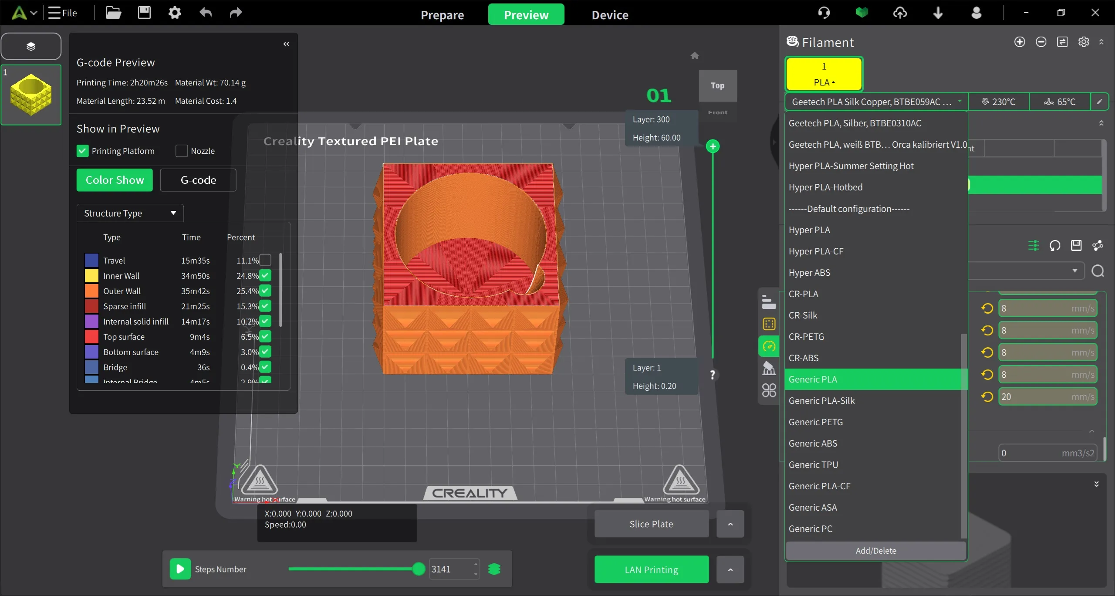This screenshot has height=596, width=1115.
Task: Enable the Nozzle checkbox
Action: [182, 151]
